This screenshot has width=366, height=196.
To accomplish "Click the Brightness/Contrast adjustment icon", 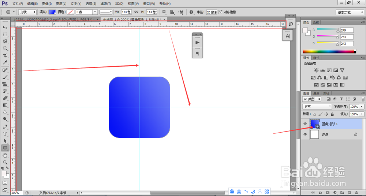I will [x=316, y=70].
